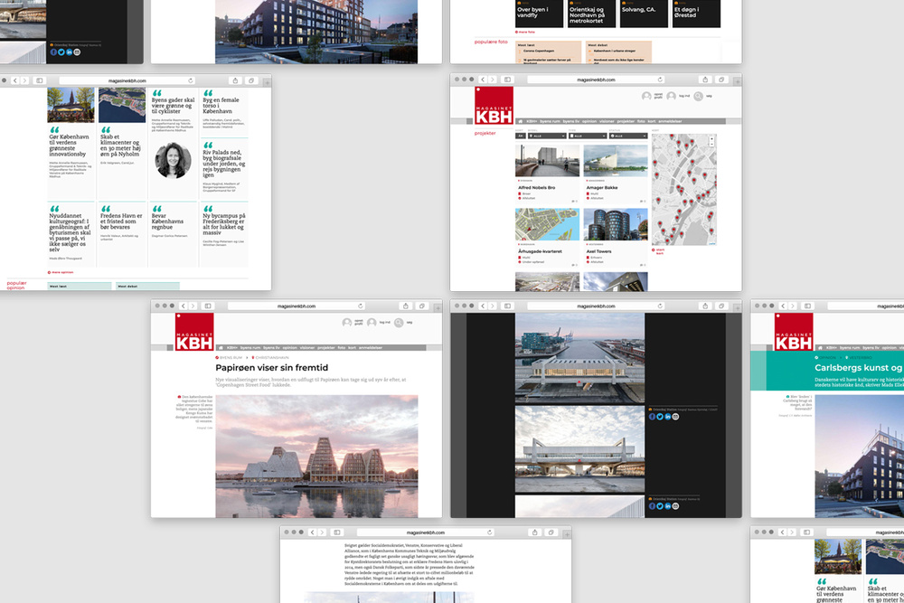Click the 'Papirøen viser sin fremtid' headline
This screenshot has width=904, height=603.
(271, 368)
